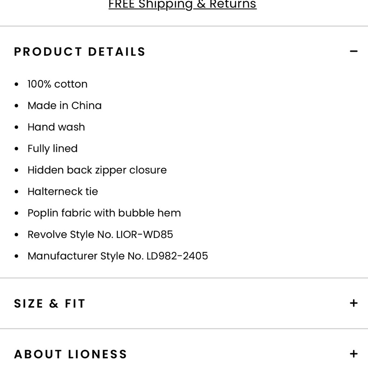Tap the "Fully lined" detail text
Viewport: 368px width, 368px height.
(x=52, y=149)
